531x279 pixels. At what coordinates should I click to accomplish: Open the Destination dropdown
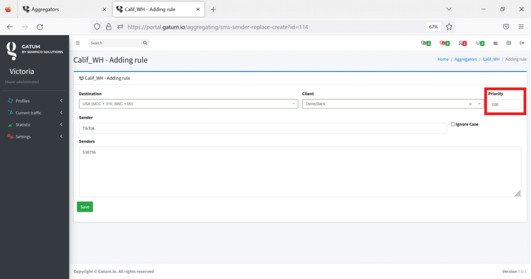[188, 104]
